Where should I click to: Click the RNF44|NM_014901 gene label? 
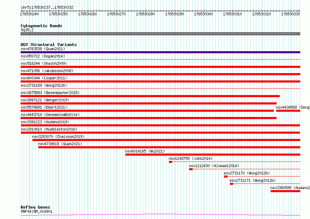tap(37, 211)
